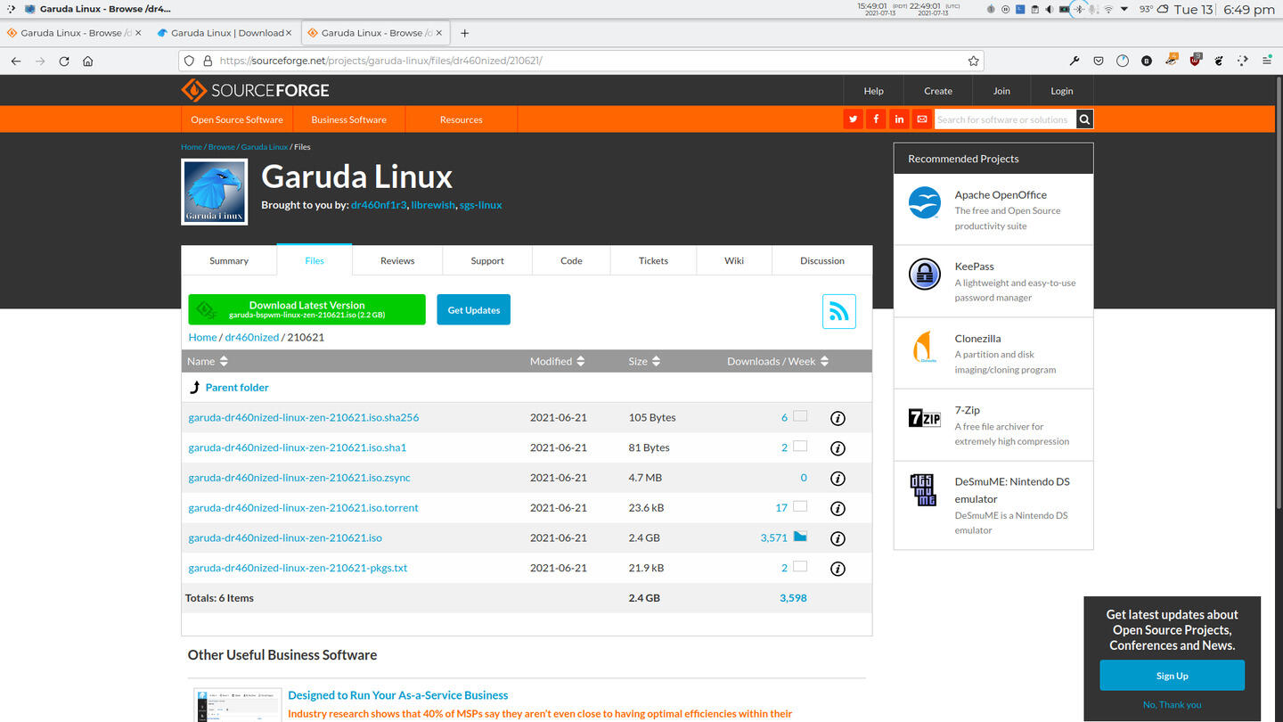This screenshot has height=722, width=1283.
Task: Open the uBlock shield extension icon
Action: [x=1196, y=61]
